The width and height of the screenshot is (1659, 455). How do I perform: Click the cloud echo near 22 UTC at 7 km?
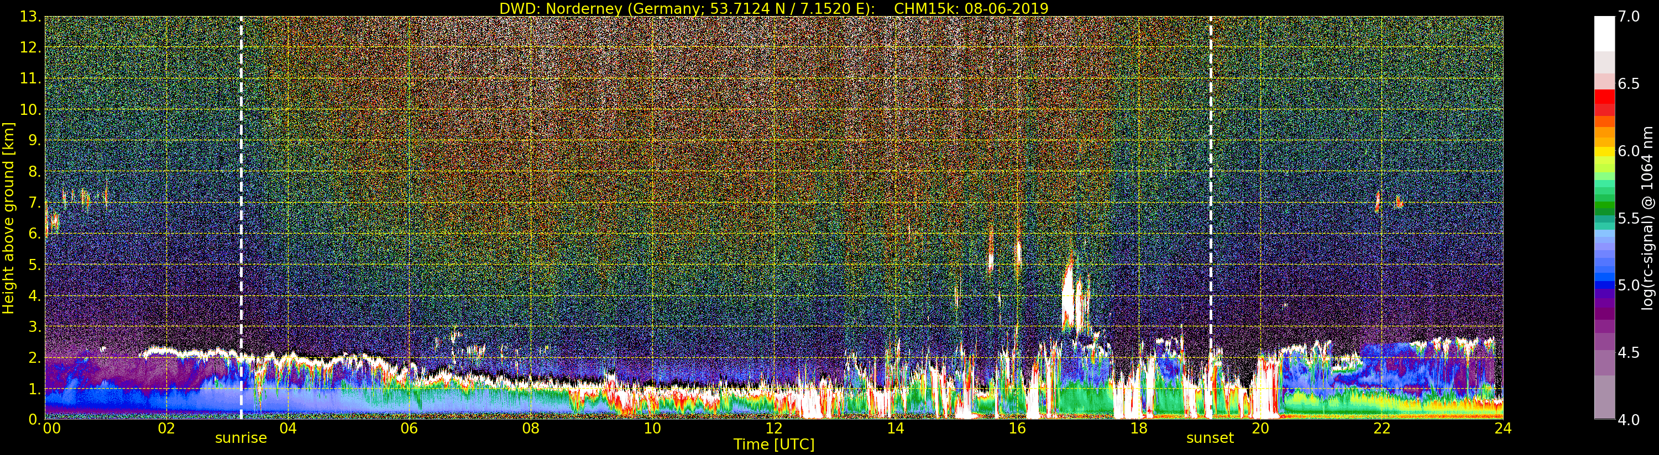[1378, 202]
